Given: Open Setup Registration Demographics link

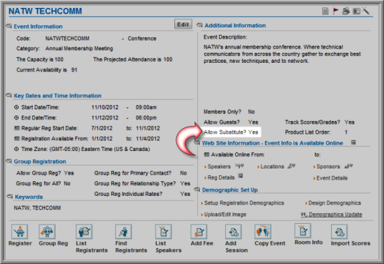Looking at the screenshot, I should [244, 203].
